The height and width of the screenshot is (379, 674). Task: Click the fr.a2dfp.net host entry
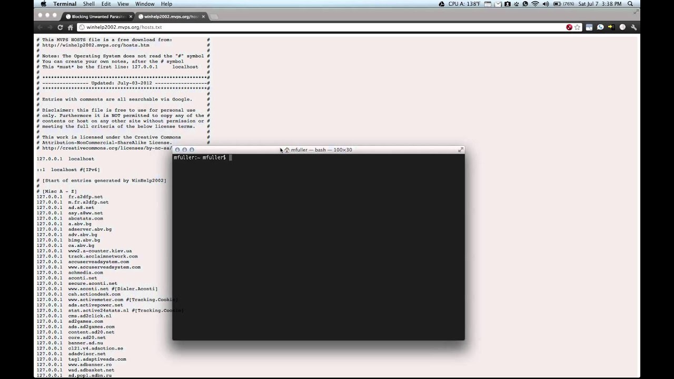[85, 197]
